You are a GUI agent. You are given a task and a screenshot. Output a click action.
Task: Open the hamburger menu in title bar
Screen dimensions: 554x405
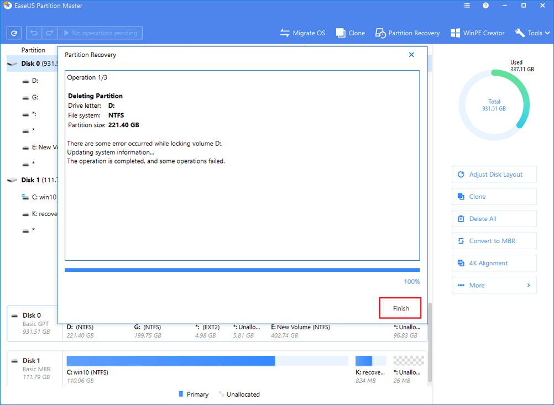tap(466, 6)
